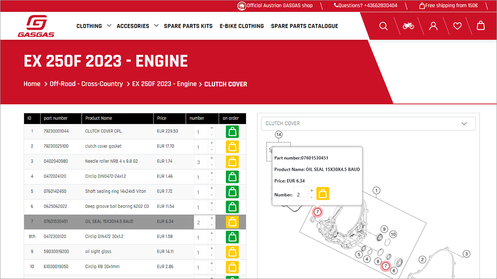Select part marker 14 in diagram

click(x=278, y=135)
